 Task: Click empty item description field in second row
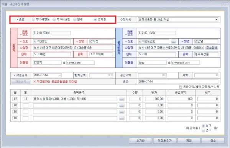pos(75,105)
